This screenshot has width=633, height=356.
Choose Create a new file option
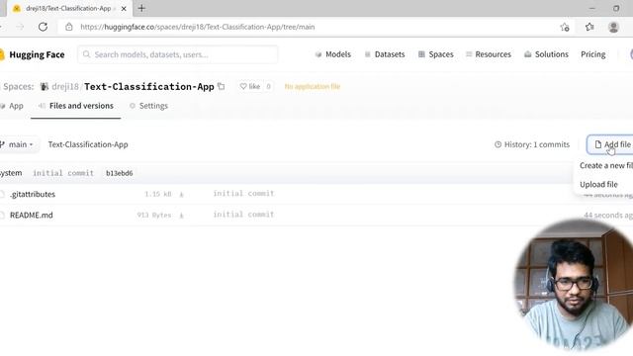click(606, 165)
